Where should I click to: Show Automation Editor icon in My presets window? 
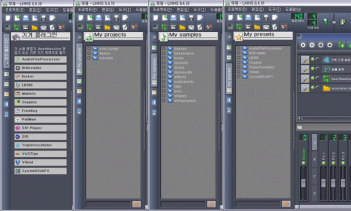tap(257, 27)
